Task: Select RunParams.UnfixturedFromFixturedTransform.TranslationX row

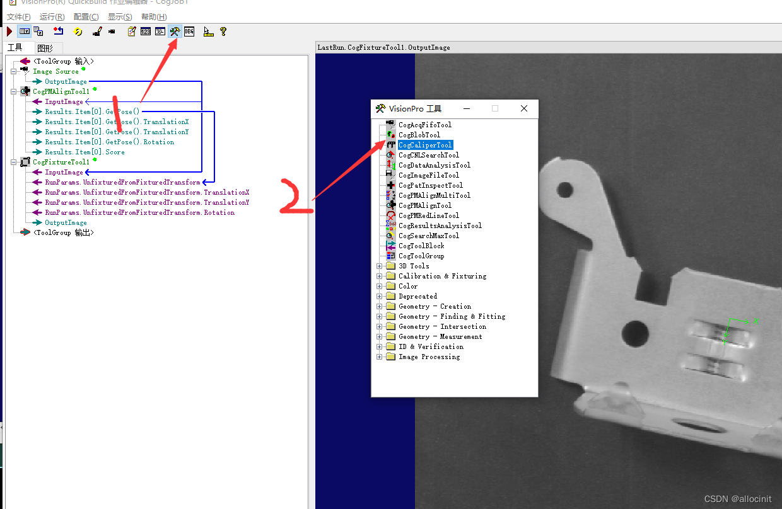Action: click(147, 192)
